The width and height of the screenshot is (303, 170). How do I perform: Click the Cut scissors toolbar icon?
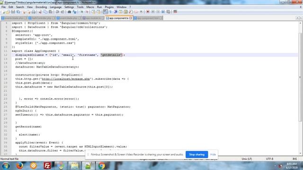point(40,12)
